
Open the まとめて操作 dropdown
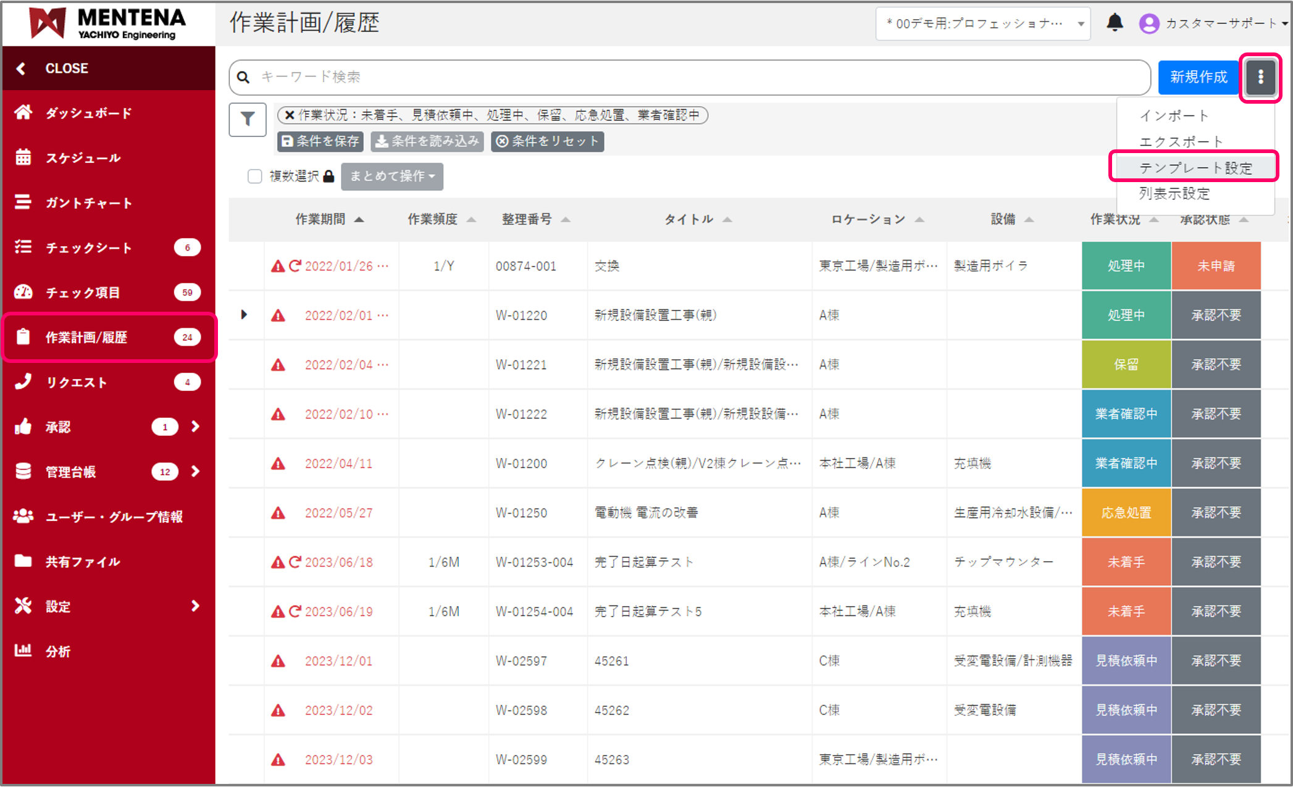pyautogui.click(x=392, y=177)
